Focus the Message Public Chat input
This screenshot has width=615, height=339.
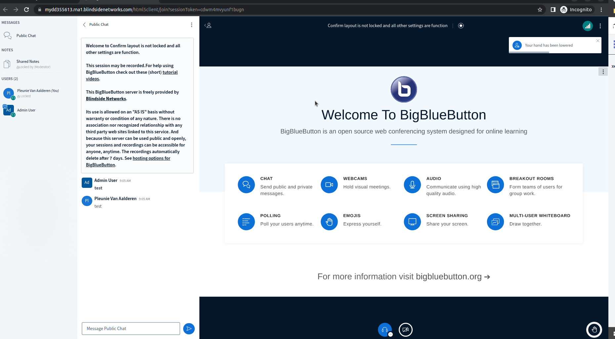pyautogui.click(x=131, y=329)
